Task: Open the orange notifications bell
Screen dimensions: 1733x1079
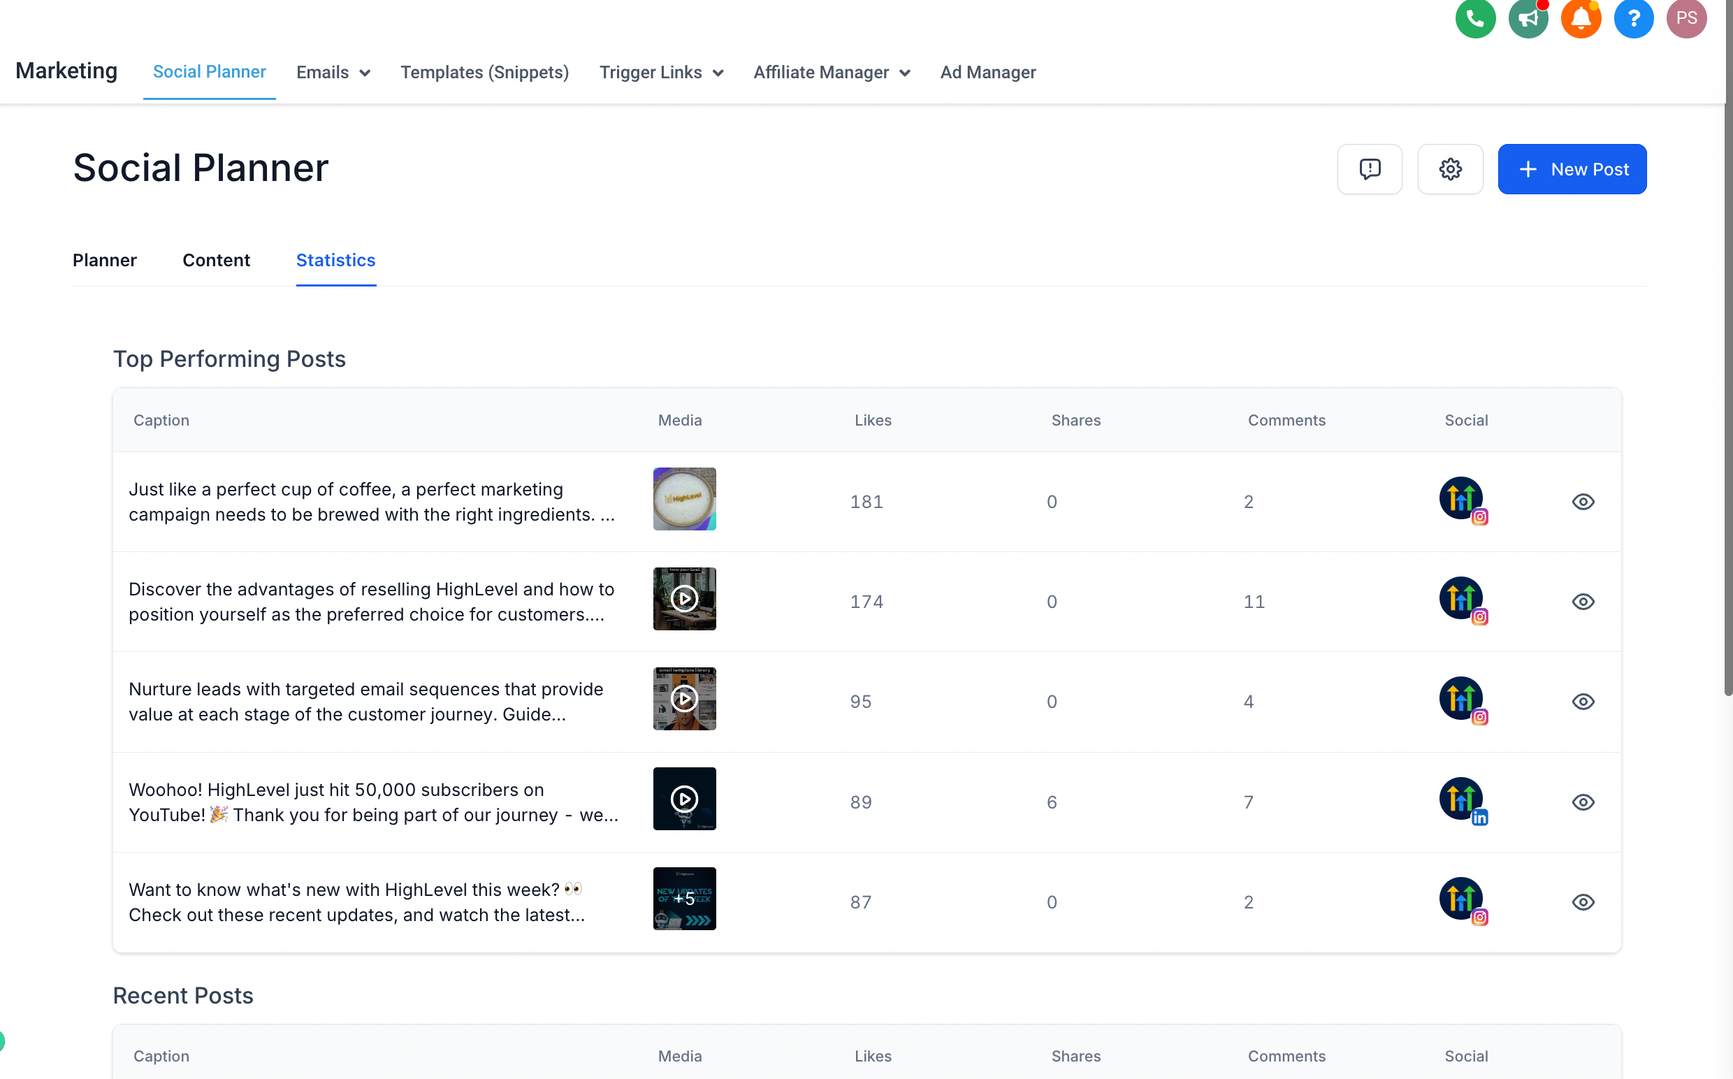Action: (1581, 18)
